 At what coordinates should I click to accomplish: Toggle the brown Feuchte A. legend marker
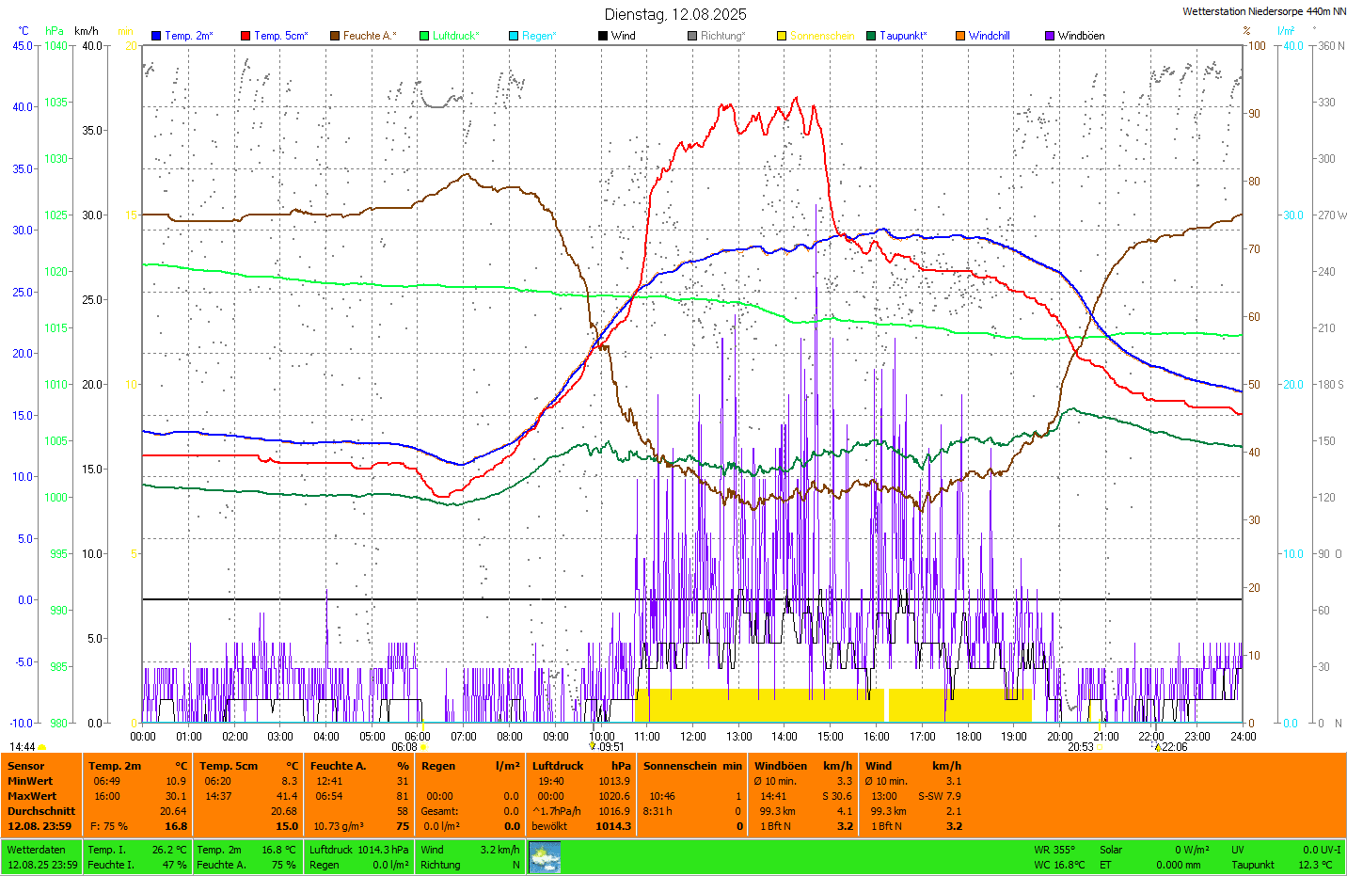(x=335, y=36)
